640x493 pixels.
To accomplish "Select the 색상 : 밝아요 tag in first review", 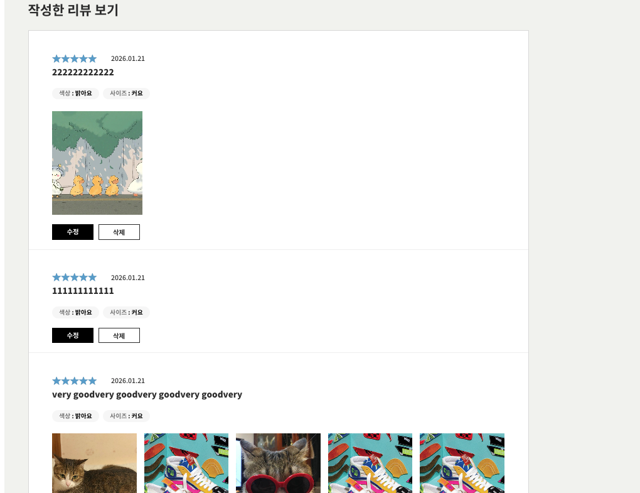I will 75,94.
